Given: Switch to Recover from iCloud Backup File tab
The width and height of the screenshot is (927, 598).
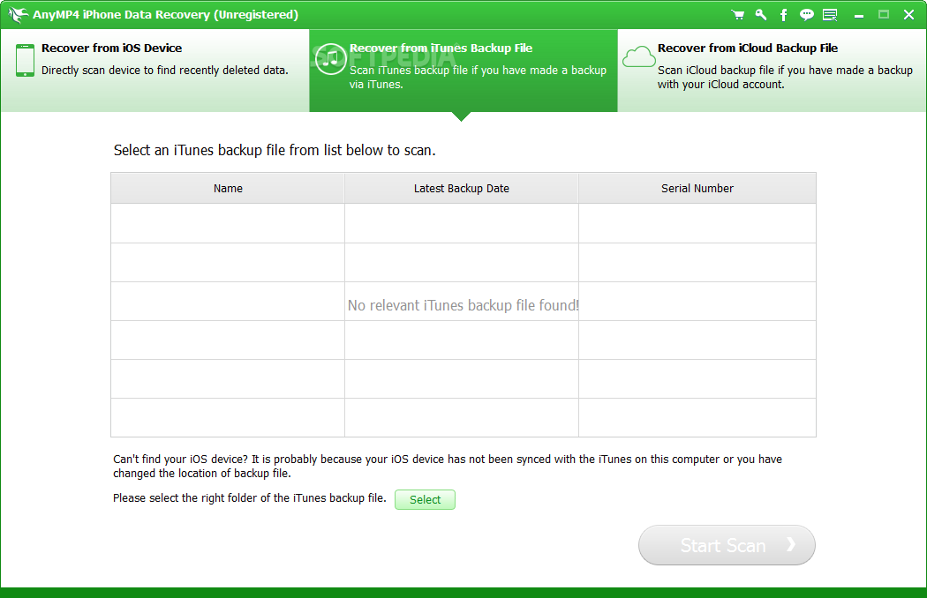Looking at the screenshot, I should coord(772,71).
